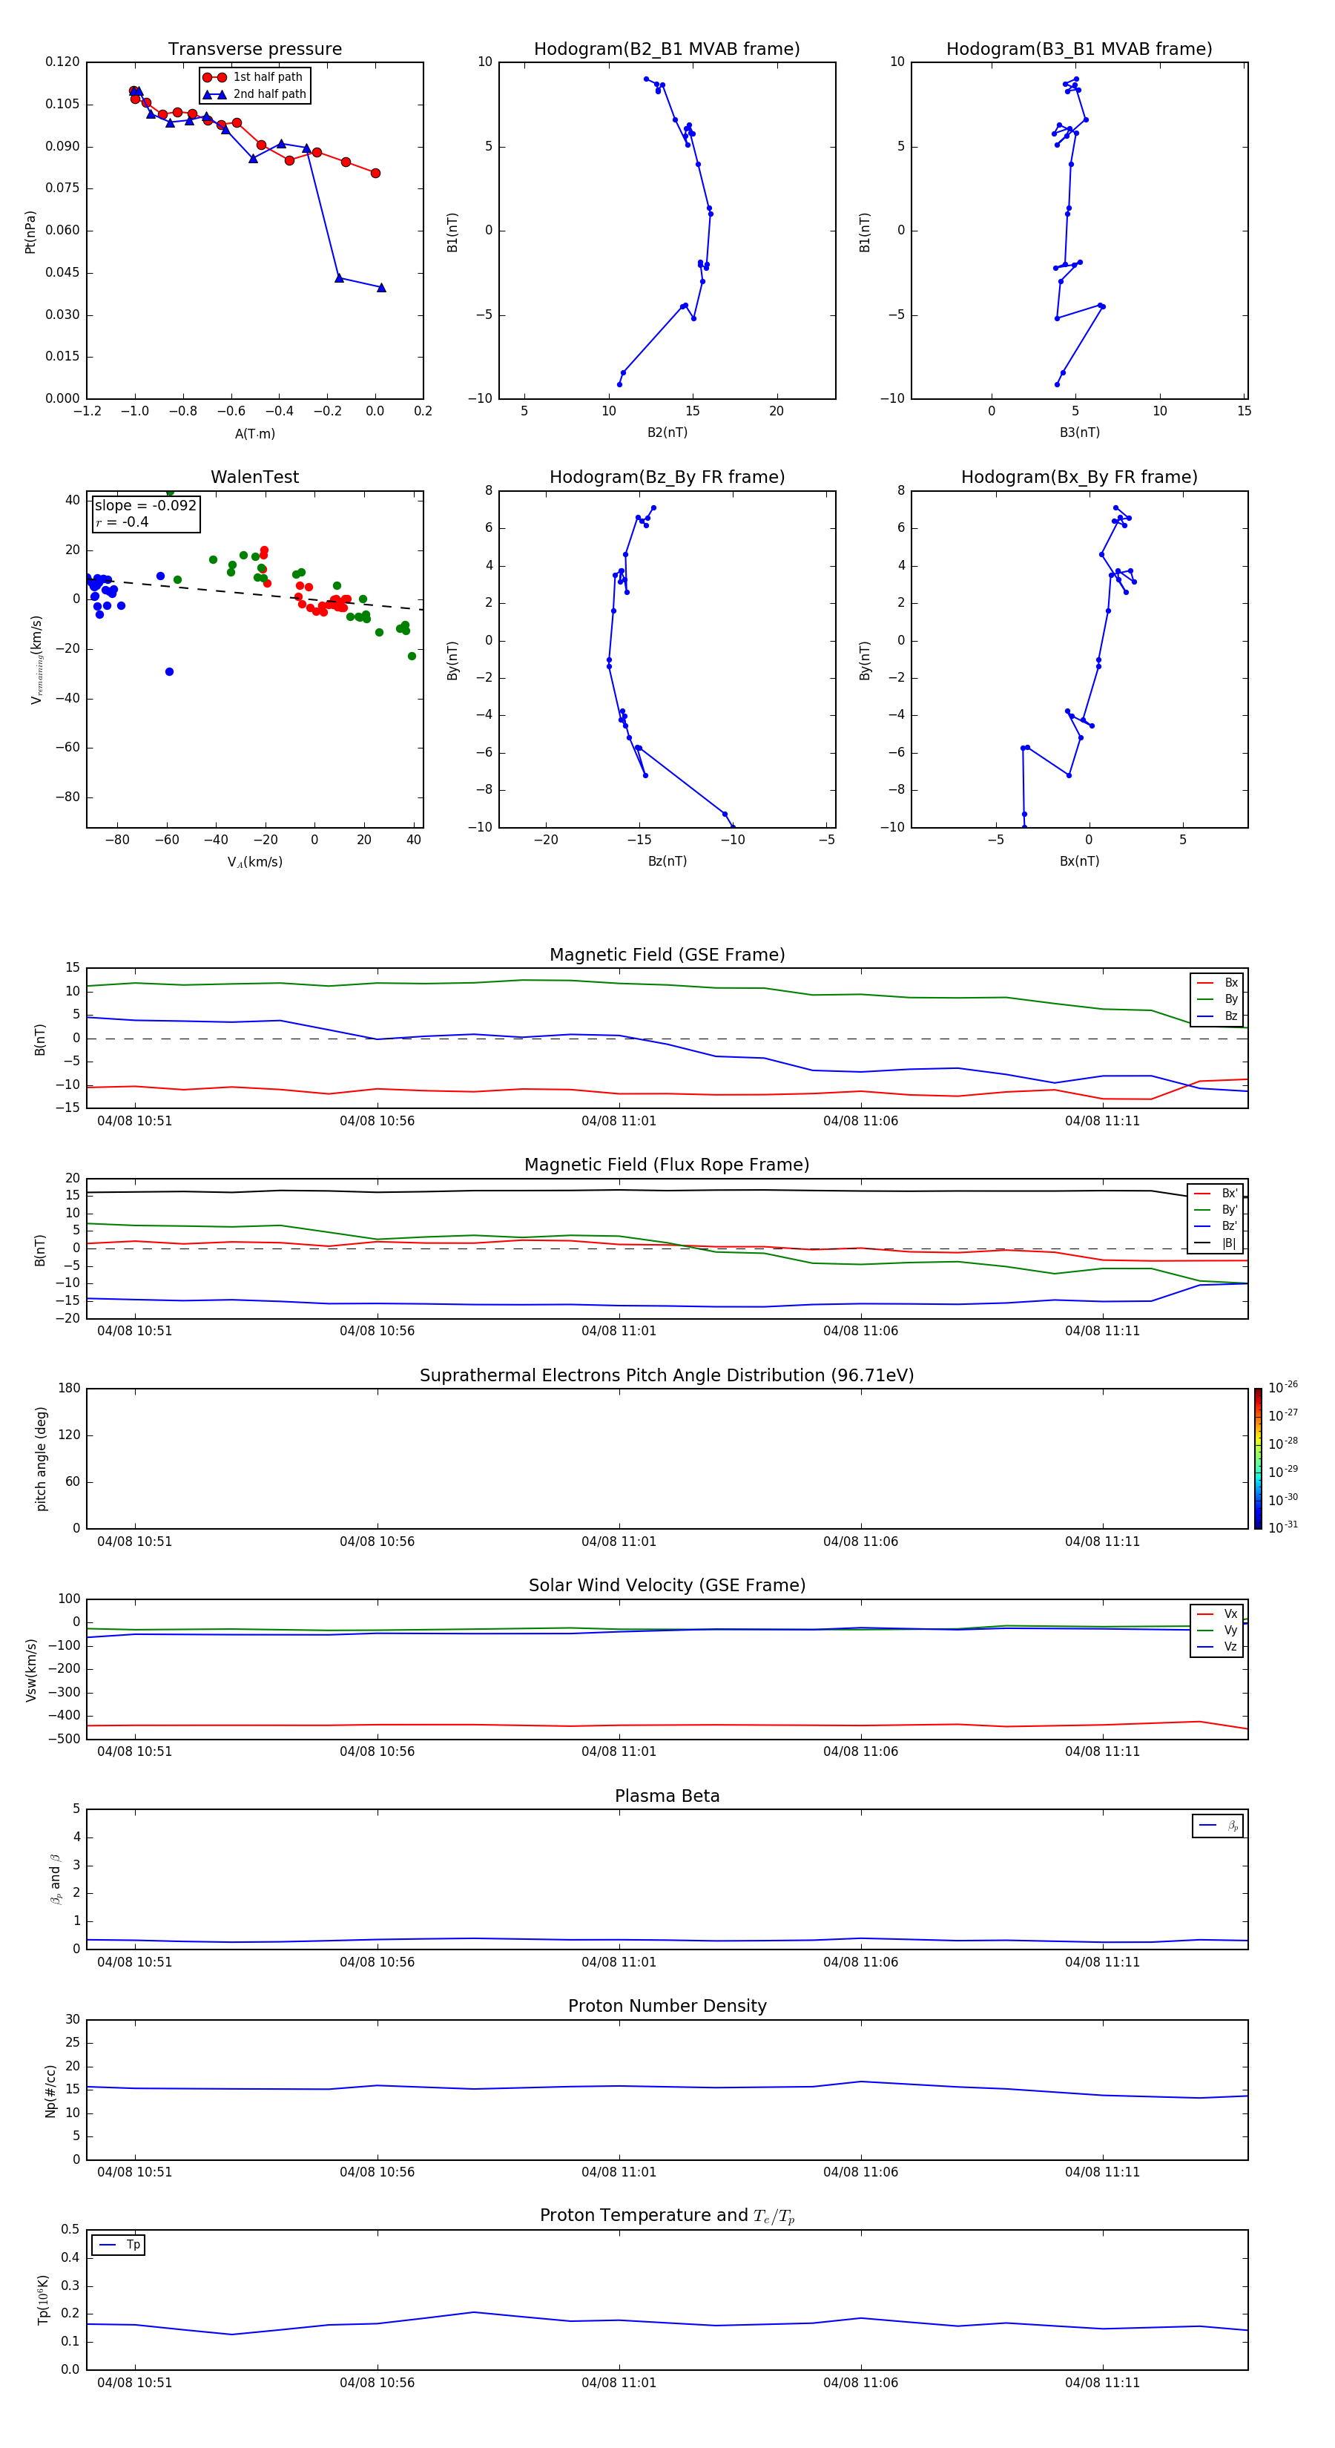The width and height of the screenshot is (1335, 2448).
Task: Click the pitch angle colorbar
Action: (1258, 1458)
